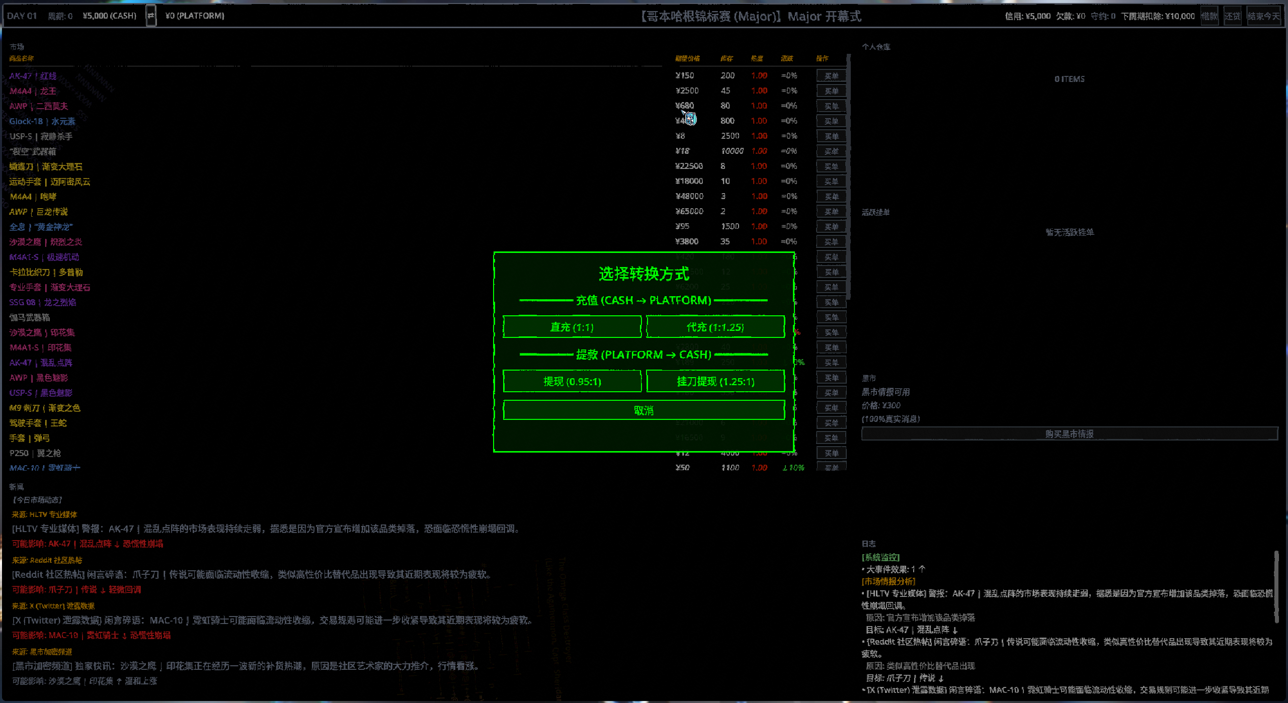Screen dimensions: 1288x703
Task: Open 运动手套 迈阿密风云 listing
Action: (x=50, y=182)
